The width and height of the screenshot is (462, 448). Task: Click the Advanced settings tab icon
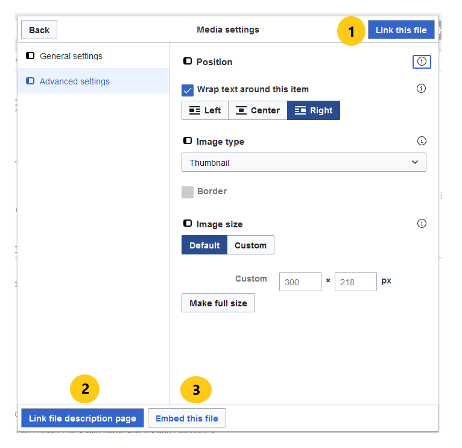30,81
